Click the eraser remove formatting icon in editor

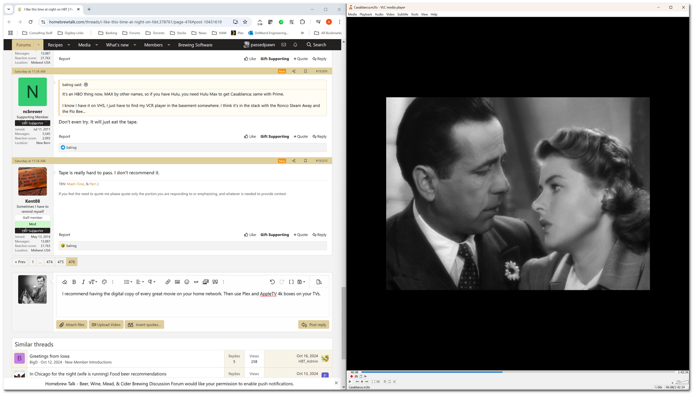click(64, 282)
